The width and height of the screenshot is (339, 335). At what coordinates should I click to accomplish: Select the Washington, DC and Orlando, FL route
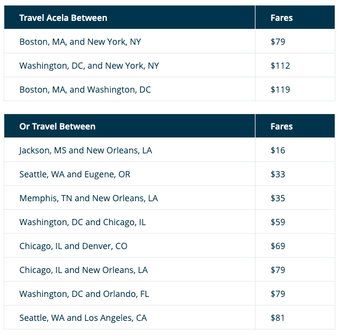84,294
